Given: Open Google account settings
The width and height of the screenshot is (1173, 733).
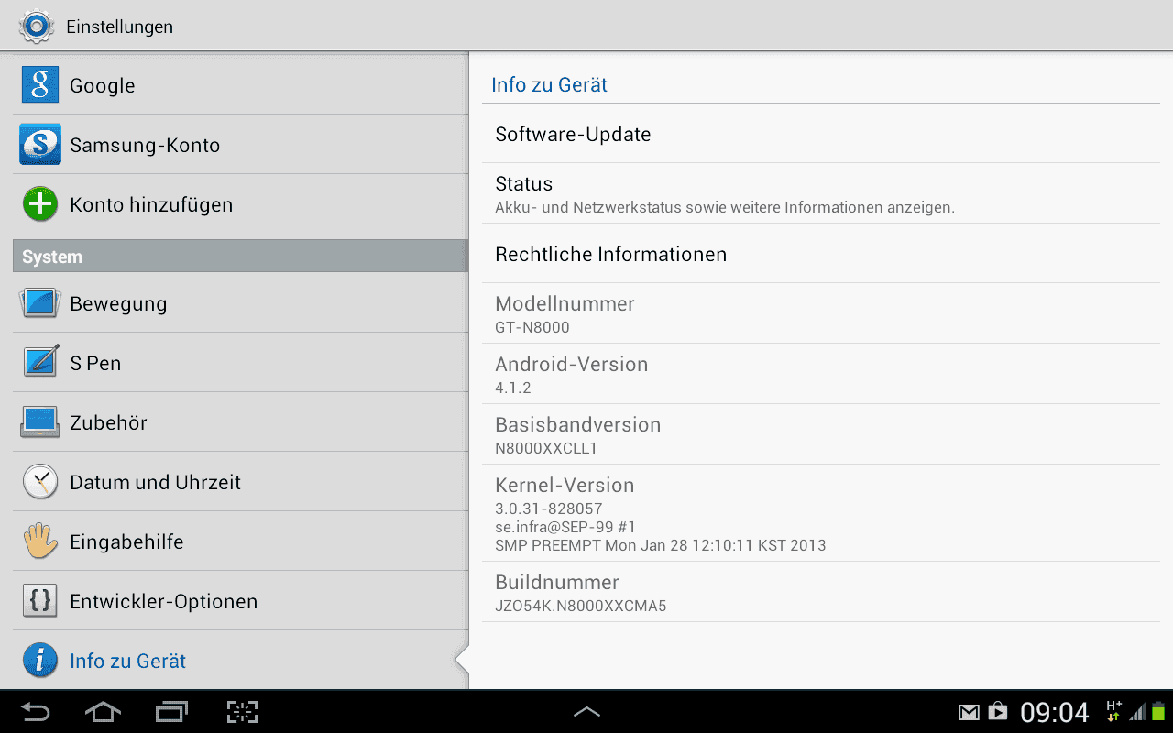Looking at the screenshot, I should [x=240, y=84].
